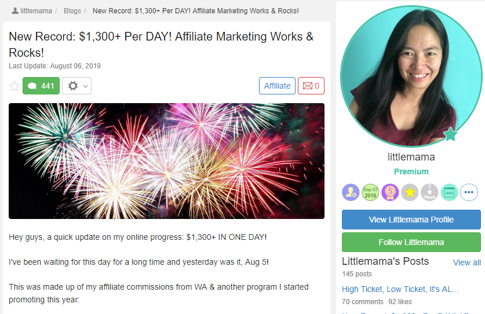Click the green Follow Littlemama button
Image resolution: width=485 pixels, height=314 pixels.
[411, 242]
